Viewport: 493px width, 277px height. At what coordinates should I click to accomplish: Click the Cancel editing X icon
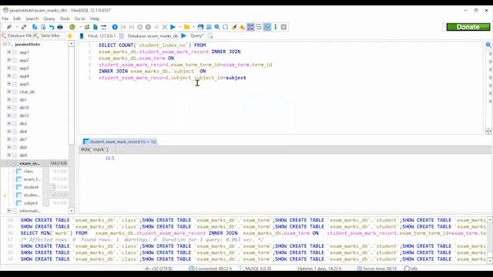[x=164, y=28]
